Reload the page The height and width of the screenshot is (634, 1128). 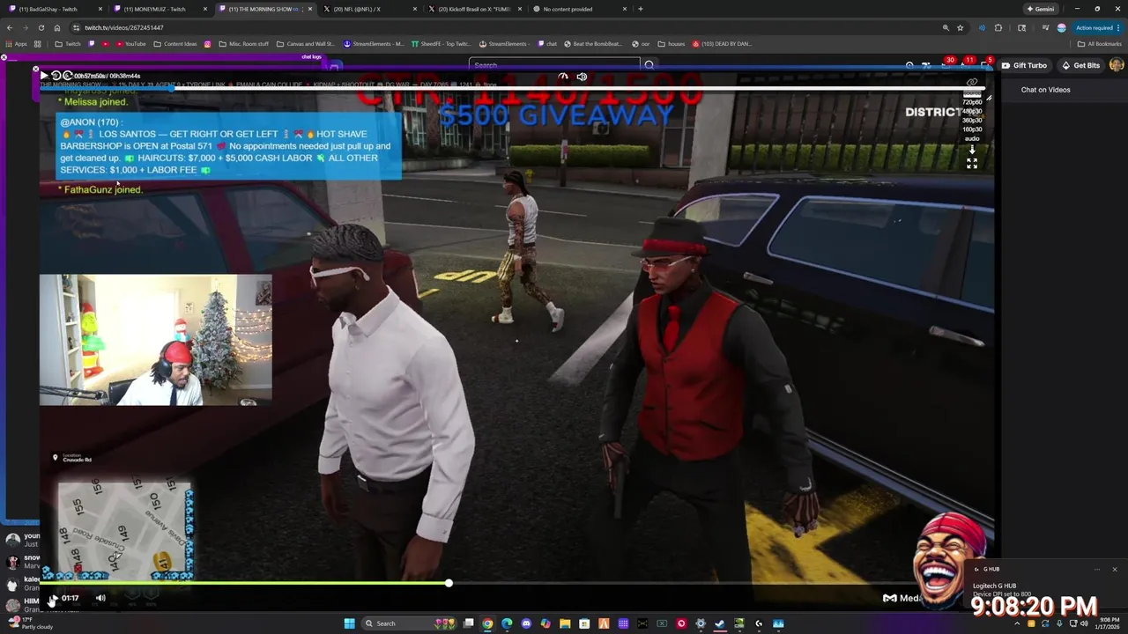[x=41, y=27]
